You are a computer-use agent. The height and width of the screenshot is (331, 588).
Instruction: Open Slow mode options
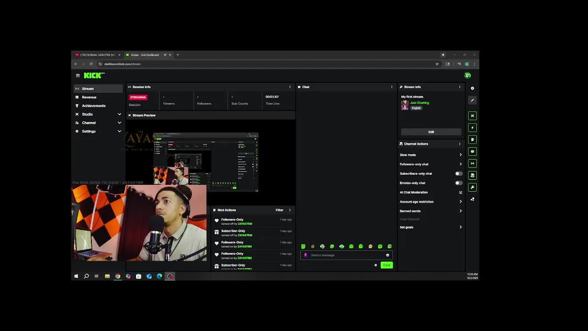pos(431,155)
